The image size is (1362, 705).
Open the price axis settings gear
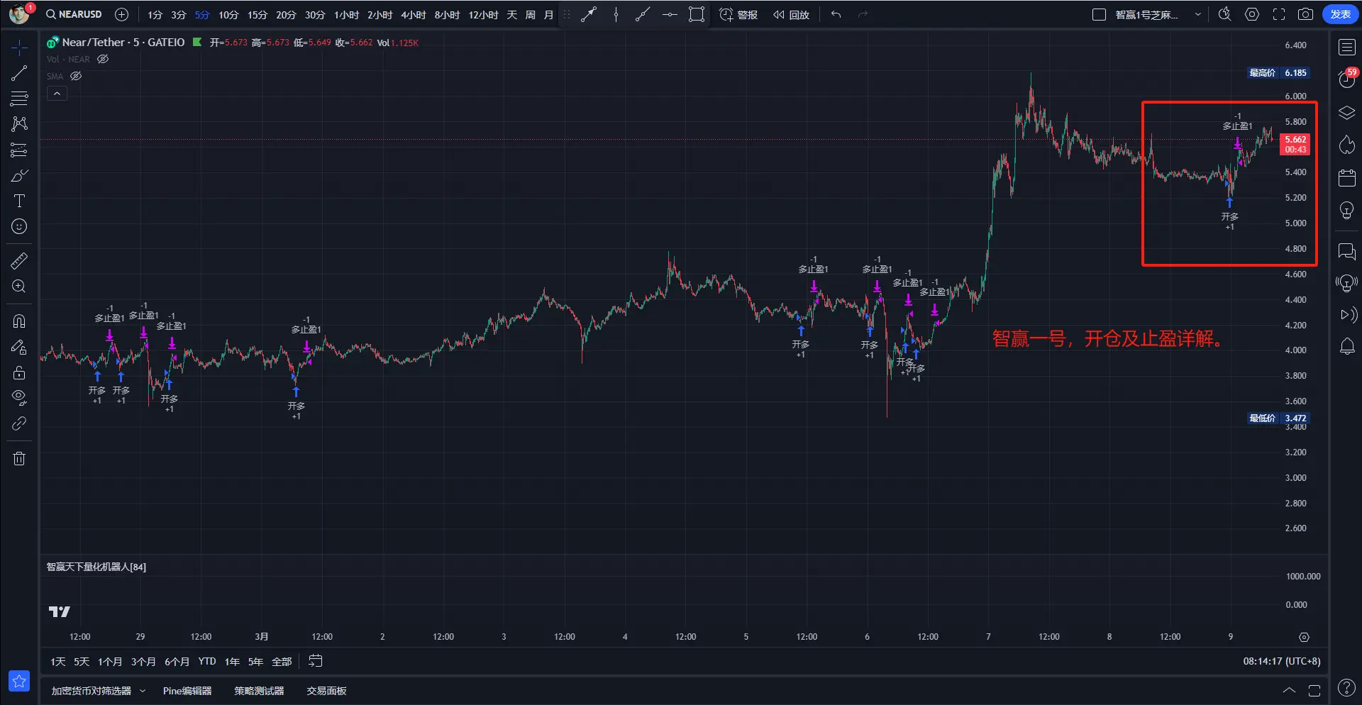tap(1304, 637)
